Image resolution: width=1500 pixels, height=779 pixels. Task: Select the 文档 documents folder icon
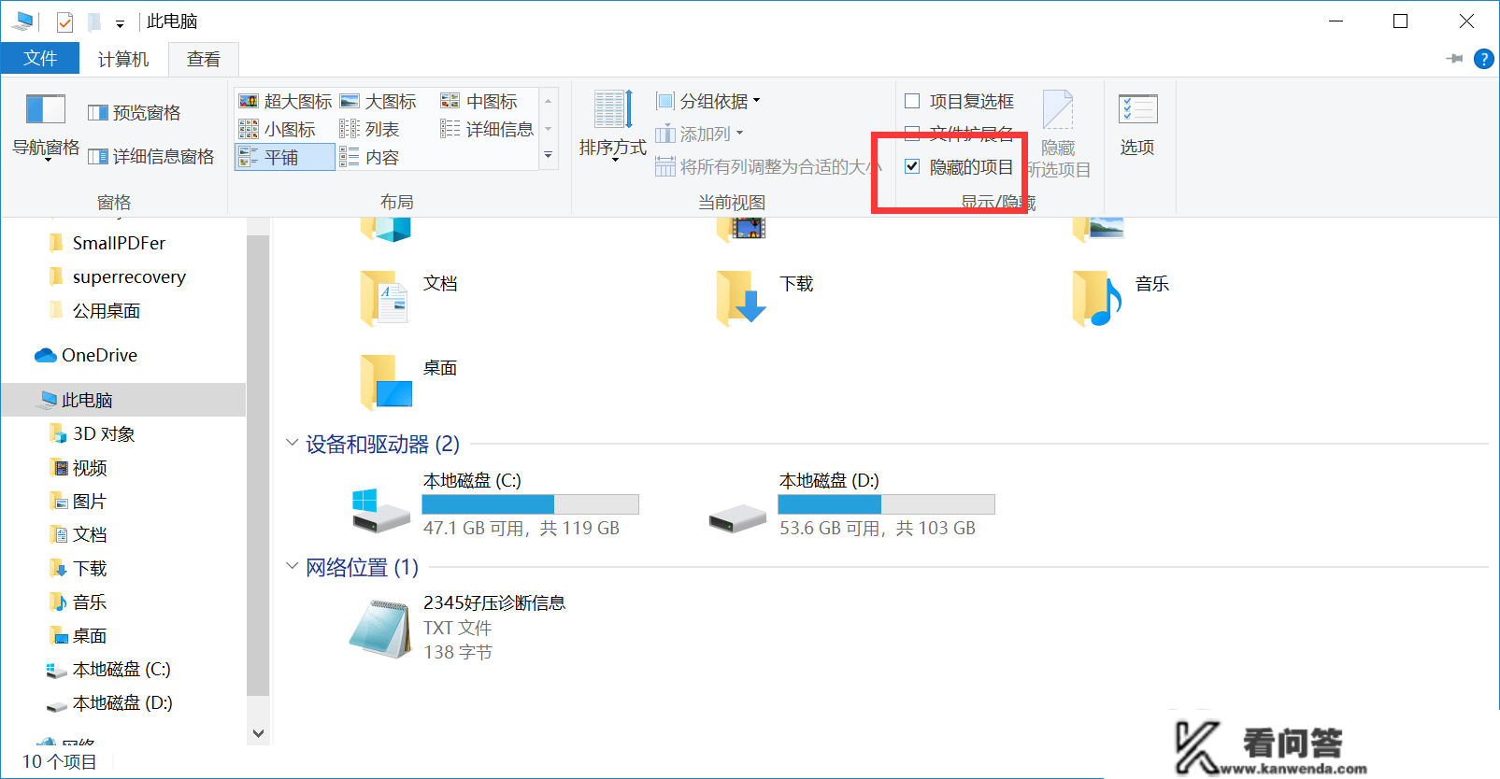click(384, 298)
